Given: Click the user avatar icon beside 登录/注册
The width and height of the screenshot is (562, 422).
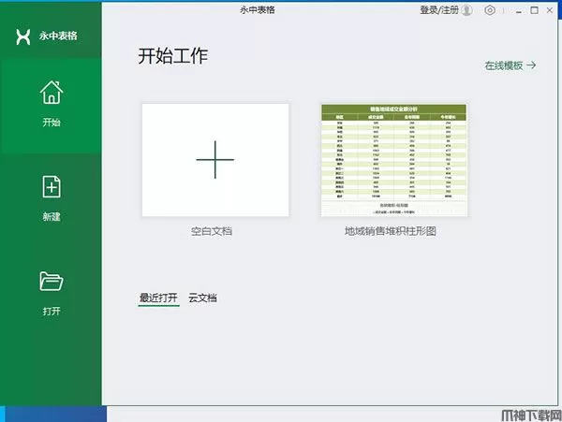Looking at the screenshot, I should tap(467, 10).
